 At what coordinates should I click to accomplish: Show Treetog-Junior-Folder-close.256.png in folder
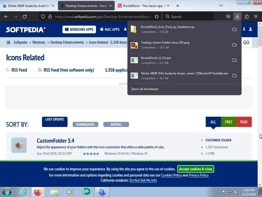pos(234,45)
